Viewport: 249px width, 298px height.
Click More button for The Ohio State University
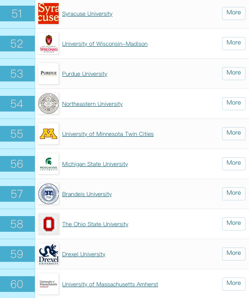coord(234,224)
